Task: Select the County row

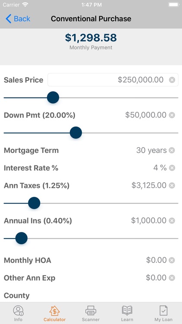Action: pos(91,295)
